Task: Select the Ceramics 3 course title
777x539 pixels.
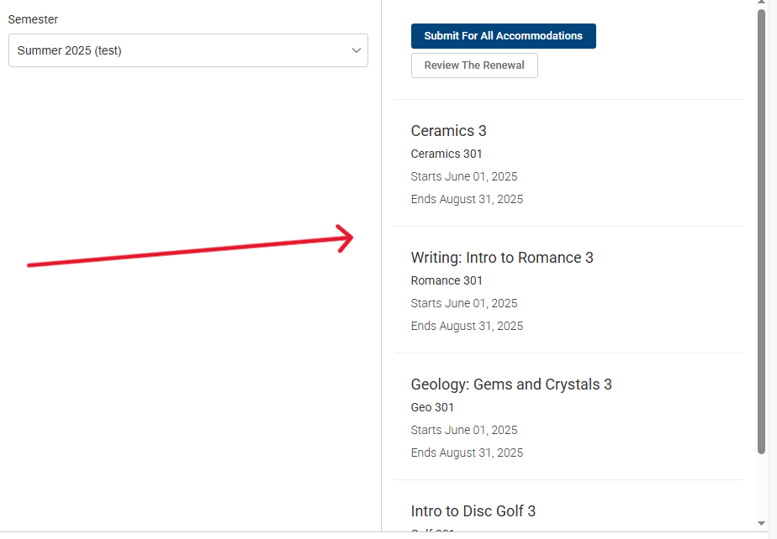Action: pos(448,131)
